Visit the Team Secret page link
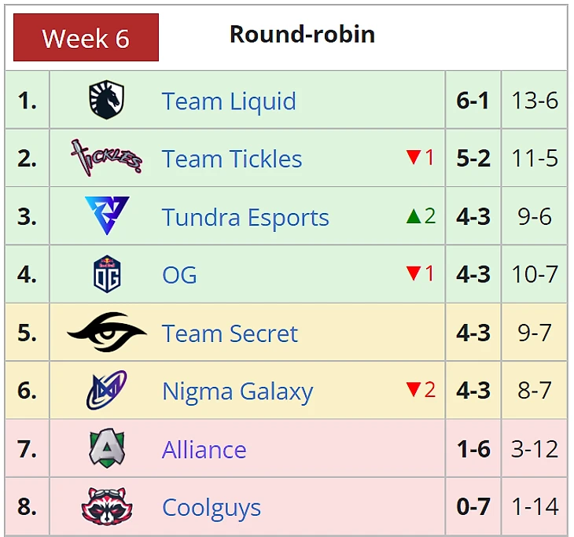The width and height of the screenshot is (574, 537). (230, 333)
